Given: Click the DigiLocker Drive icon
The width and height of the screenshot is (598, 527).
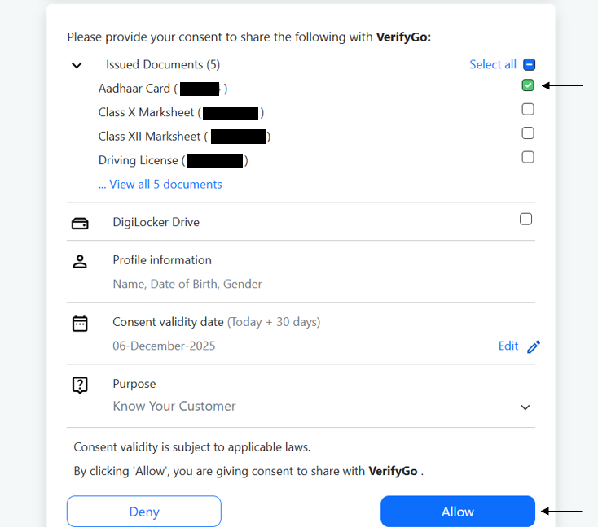Looking at the screenshot, I should [x=80, y=223].
